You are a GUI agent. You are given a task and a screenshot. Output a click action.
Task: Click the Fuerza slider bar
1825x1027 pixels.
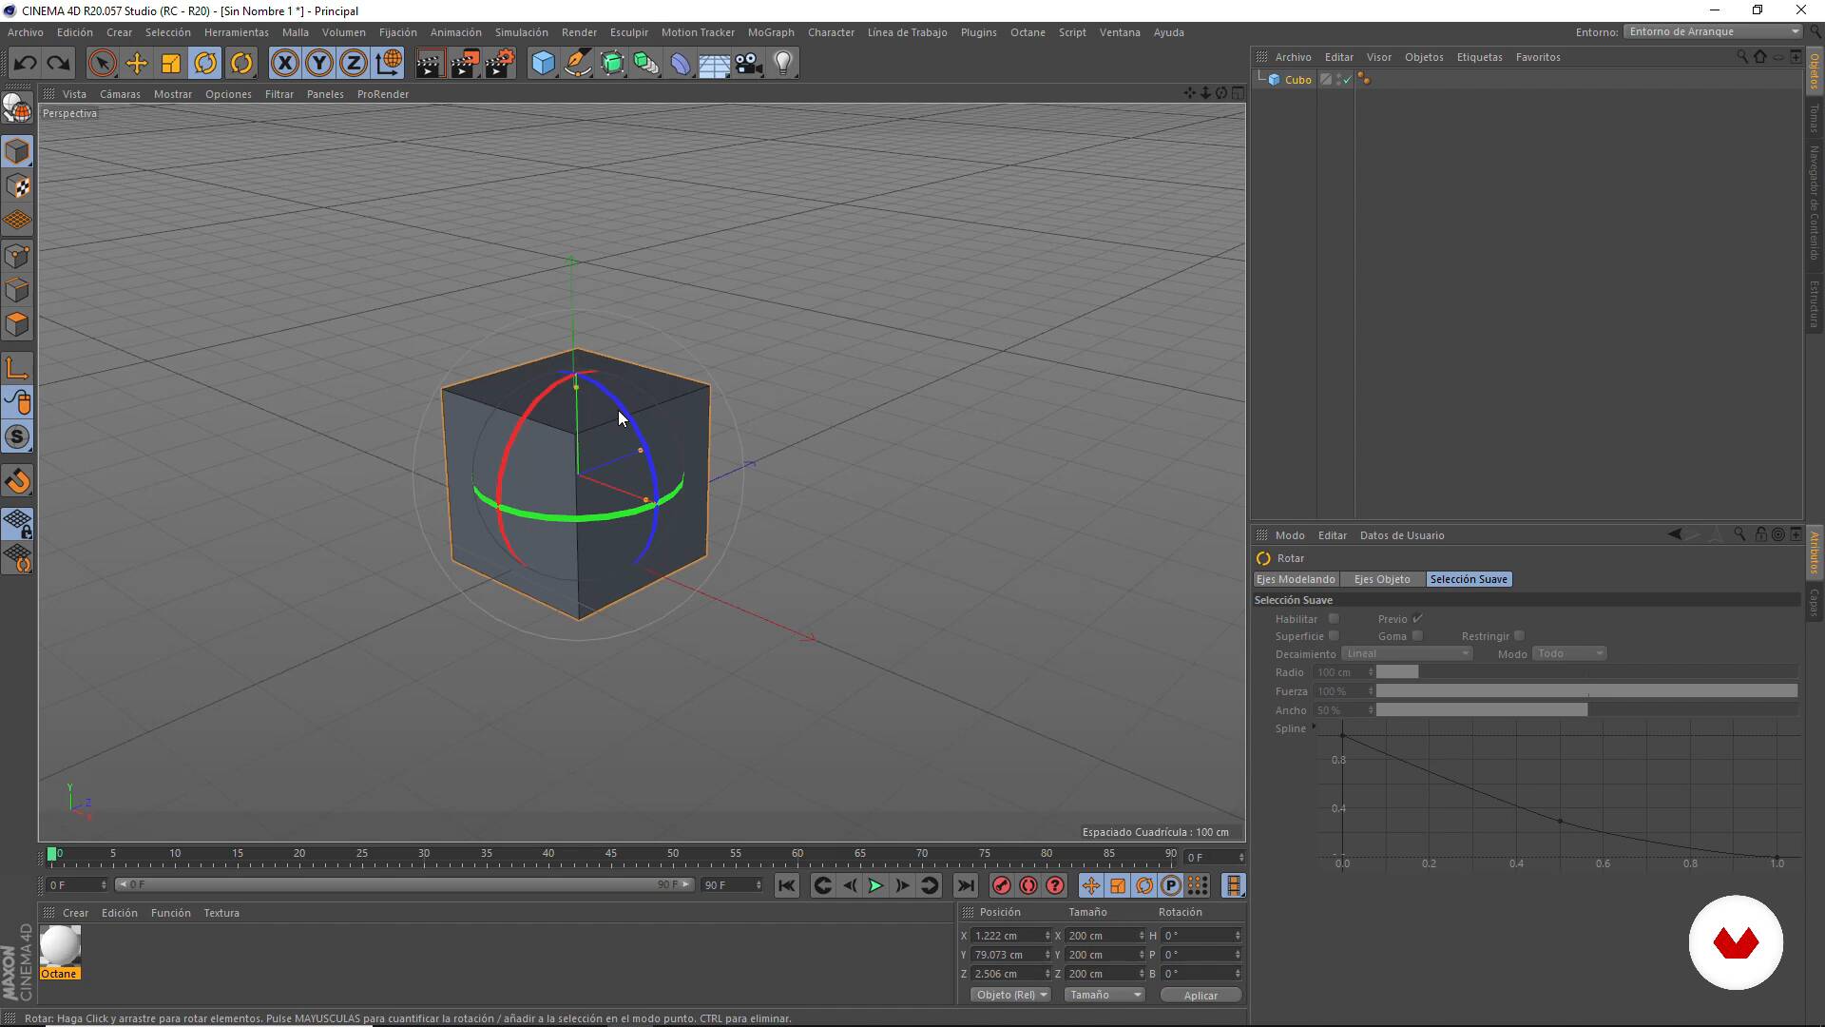coord(1586,691)
